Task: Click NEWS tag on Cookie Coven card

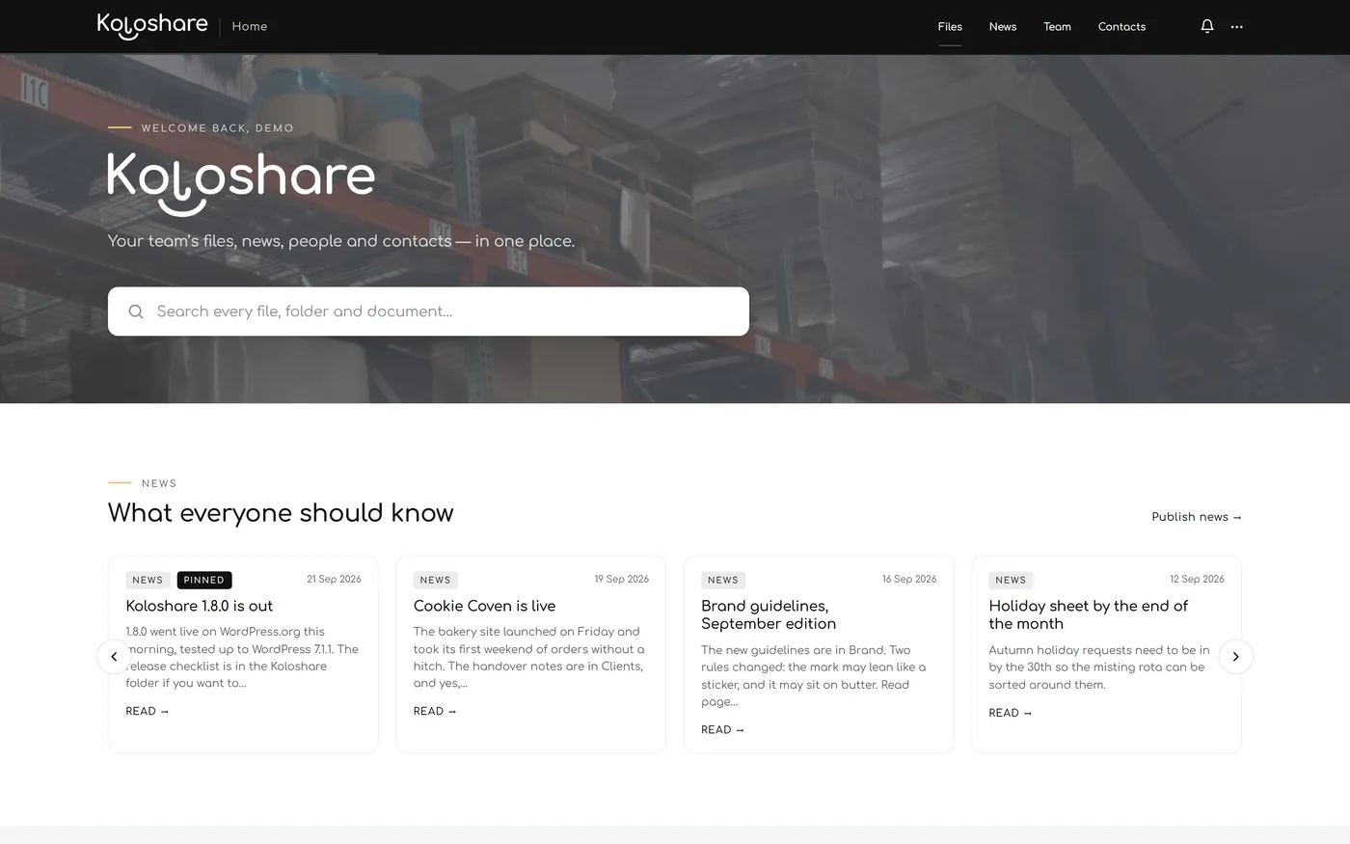Action: point(435,580)
